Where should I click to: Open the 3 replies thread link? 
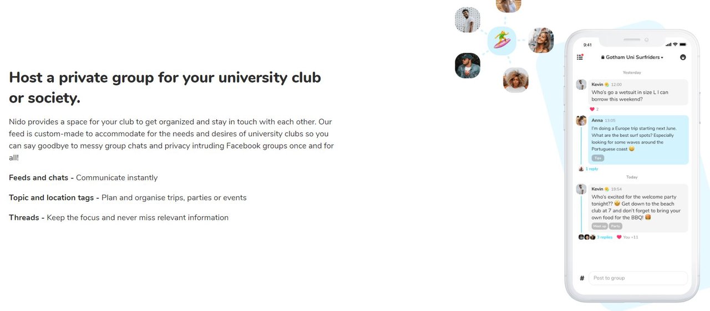click(x=605, y=237)
